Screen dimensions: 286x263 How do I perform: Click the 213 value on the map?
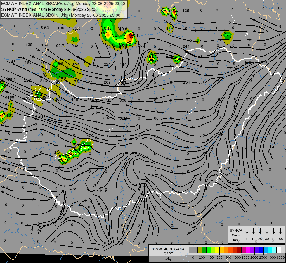(44, 81)
